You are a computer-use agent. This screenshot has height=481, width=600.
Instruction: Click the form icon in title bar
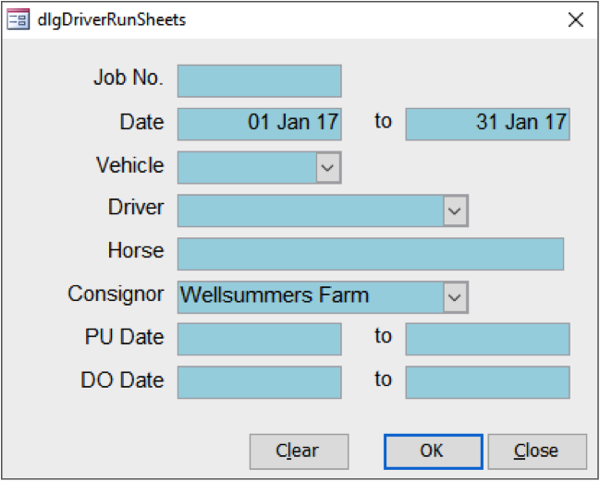click(18, 19)
